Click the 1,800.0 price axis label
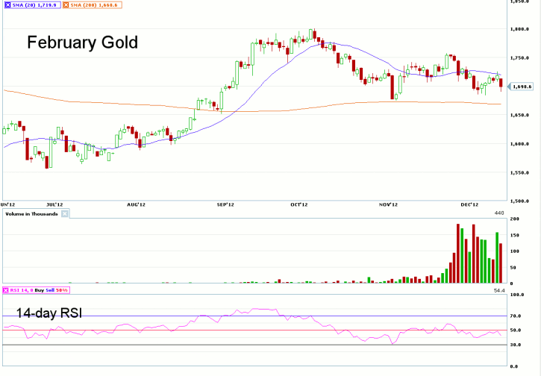 pos(520,29)
